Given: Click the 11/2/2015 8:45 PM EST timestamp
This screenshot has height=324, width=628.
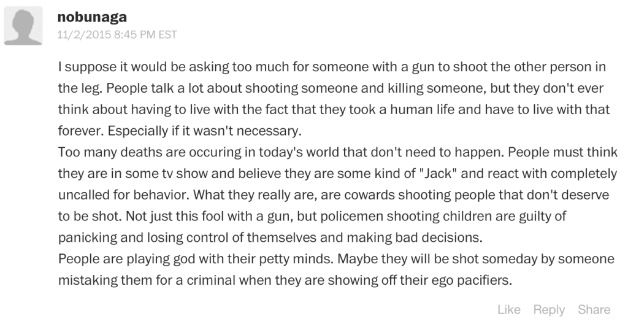Looking at the screenshot, I should click(117, 34).
